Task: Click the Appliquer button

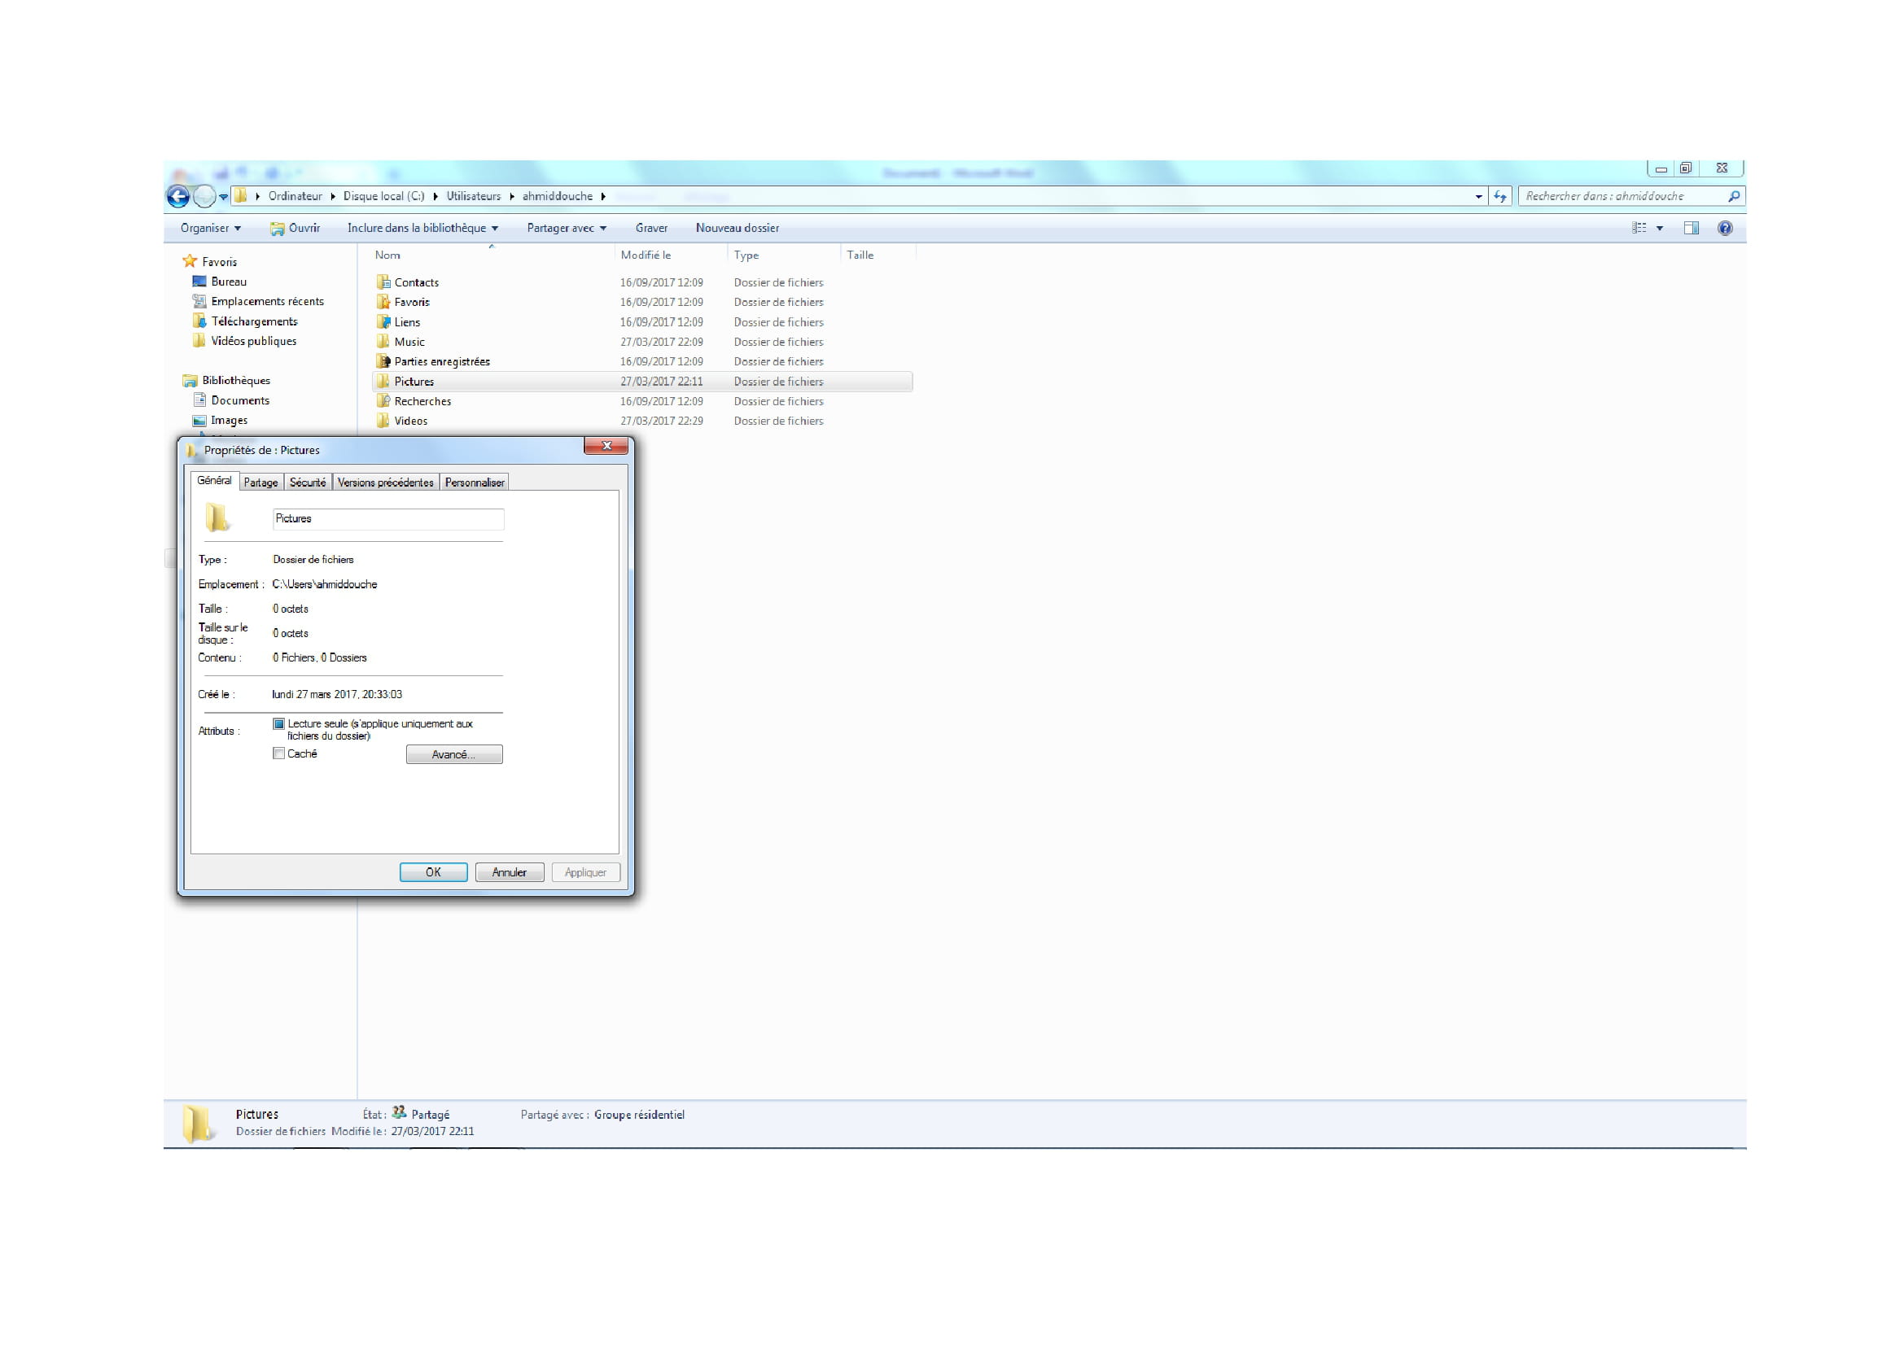Action: [585, 872]
